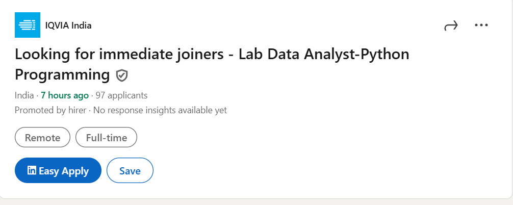Click empty white space right of Save

point(306,171)
